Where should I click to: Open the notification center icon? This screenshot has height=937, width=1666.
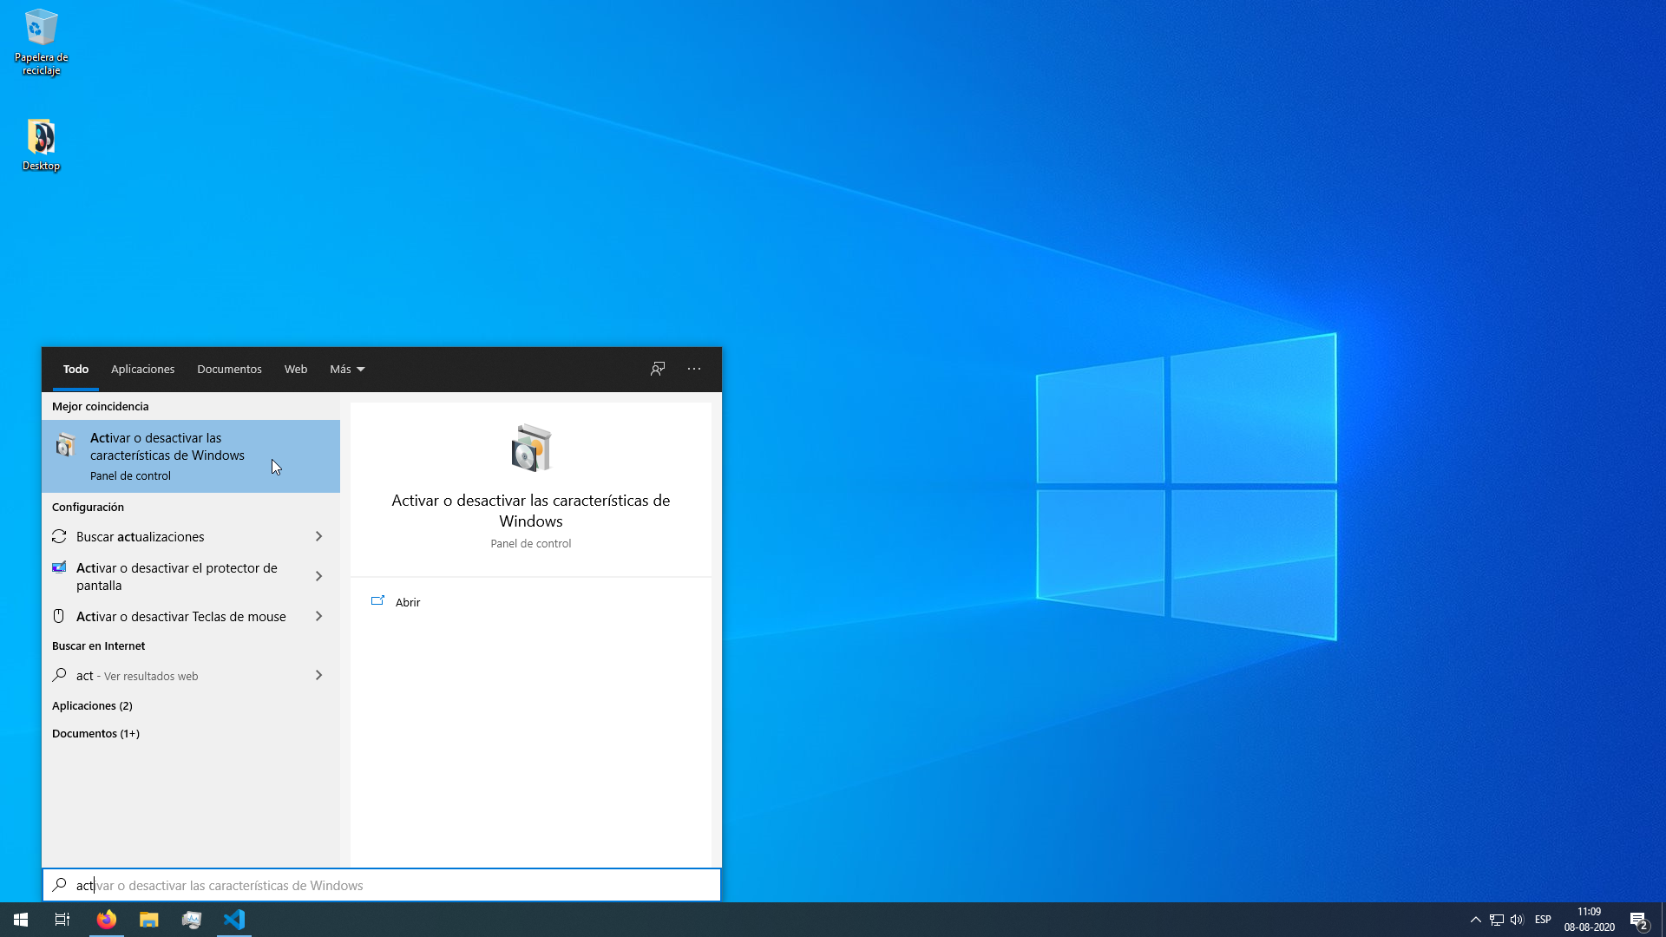click(1638, 920)
